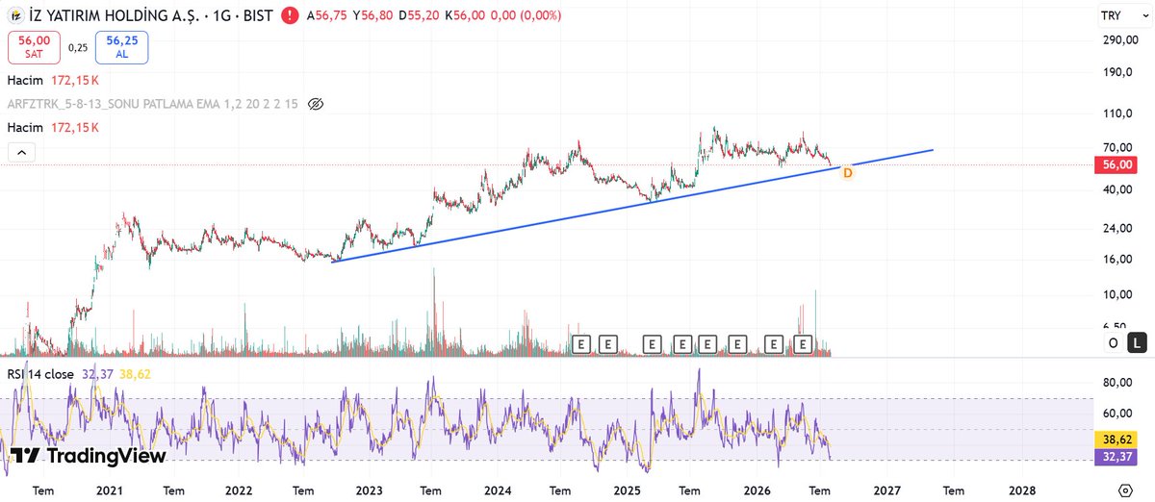Select the blue ascending trendline

[x=632, y=206]
